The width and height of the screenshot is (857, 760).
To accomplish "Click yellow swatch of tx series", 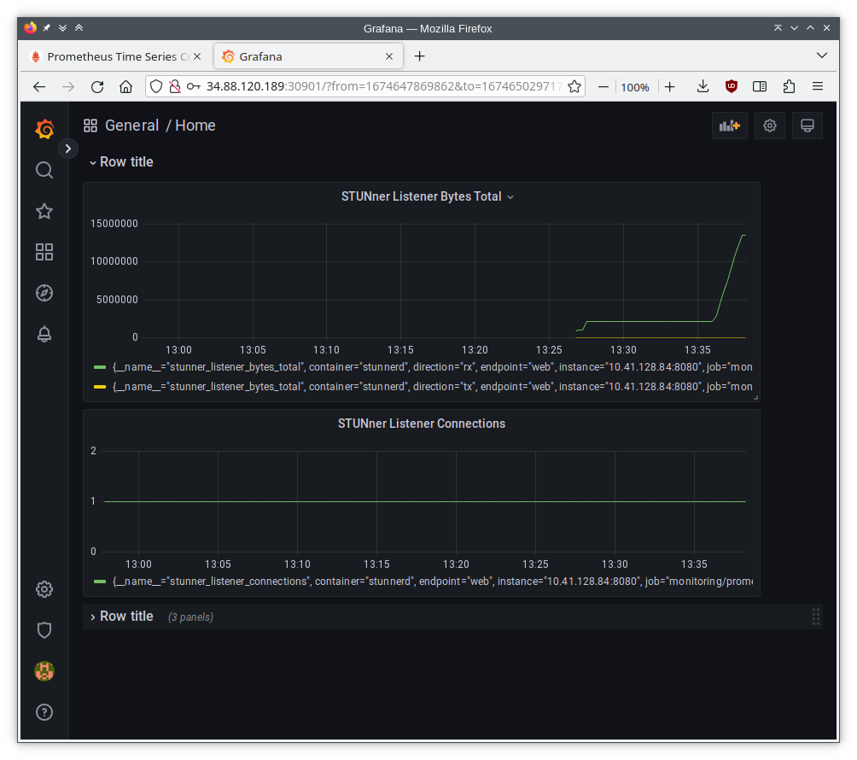I will 100,387.
